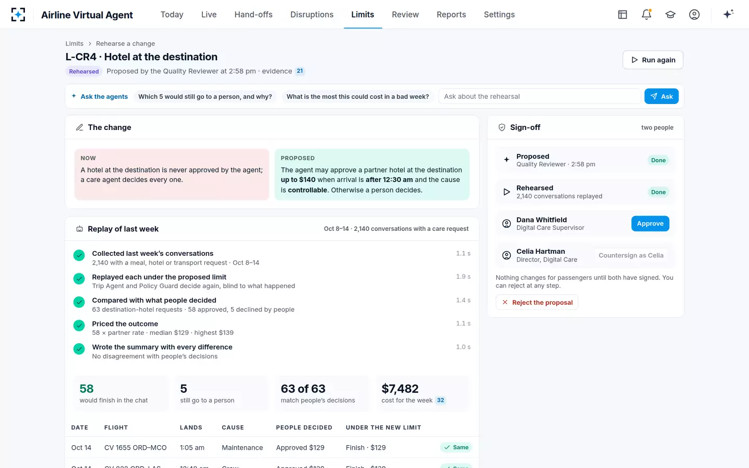Open the graduation cap training icon

pyautogui.click(x=670, y=15)
